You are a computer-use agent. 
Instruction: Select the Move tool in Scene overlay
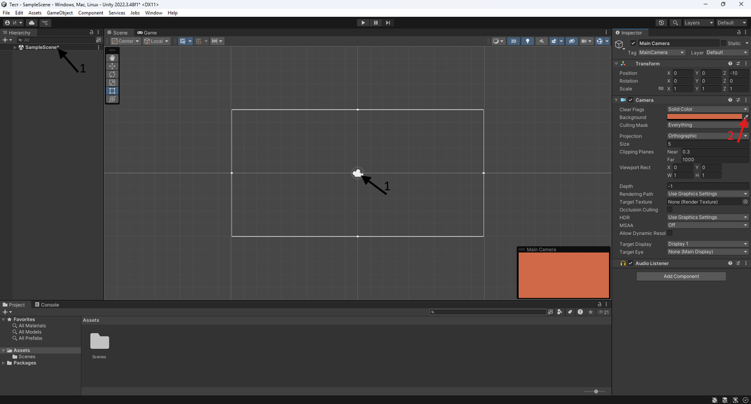112,66
